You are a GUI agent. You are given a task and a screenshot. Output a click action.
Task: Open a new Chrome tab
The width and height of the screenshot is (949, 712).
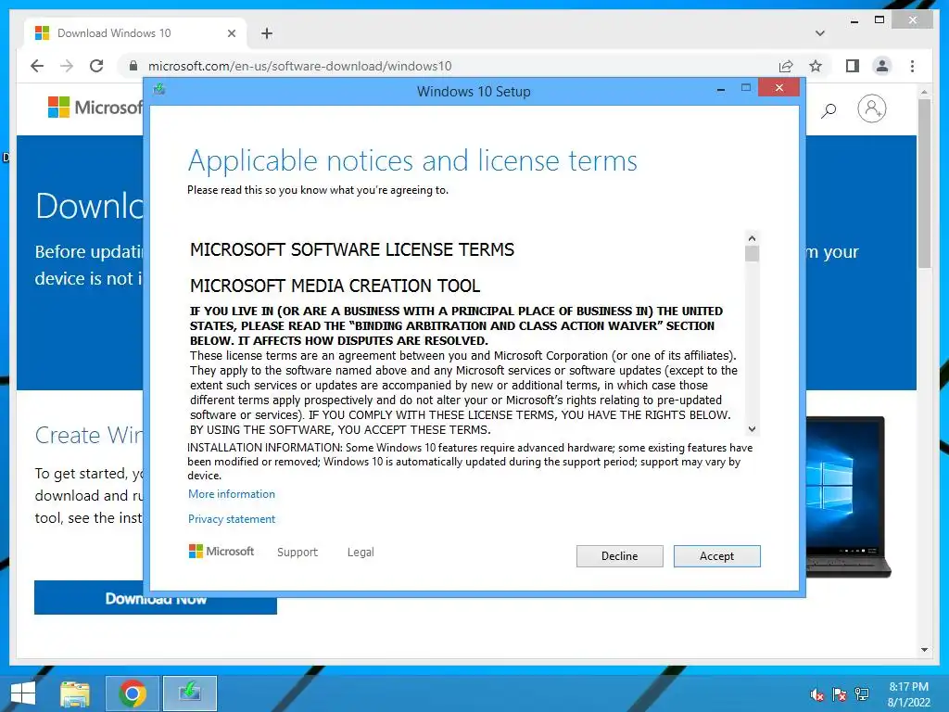[x=267, y=33]
